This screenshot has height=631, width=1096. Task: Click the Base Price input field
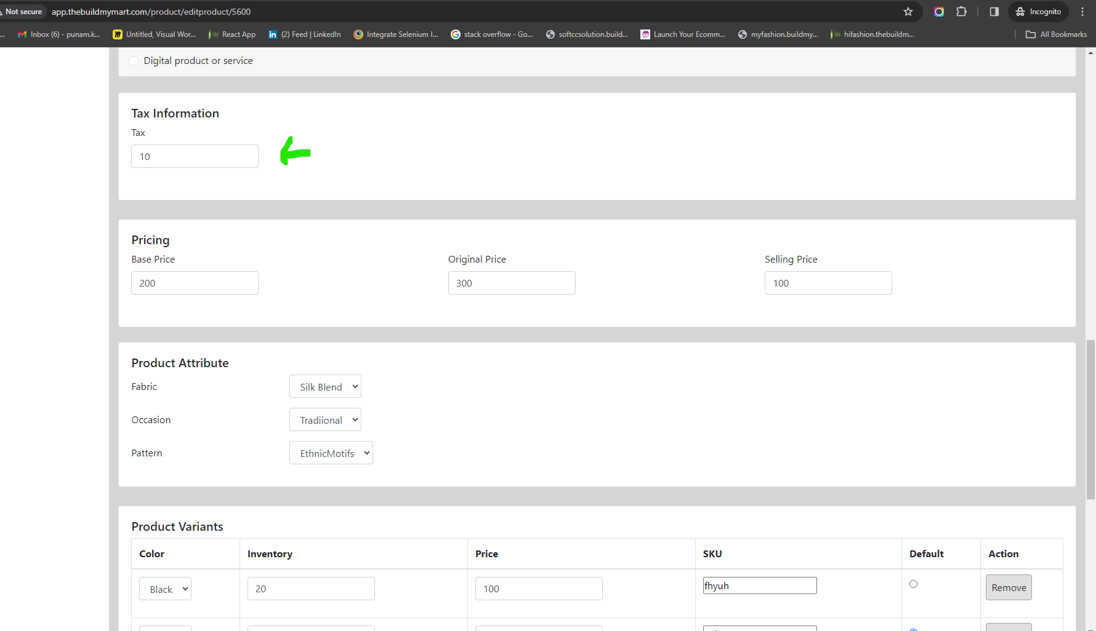coord(195,283)
